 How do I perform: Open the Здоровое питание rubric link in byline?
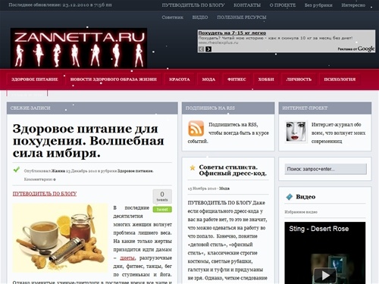click(135, 171)
